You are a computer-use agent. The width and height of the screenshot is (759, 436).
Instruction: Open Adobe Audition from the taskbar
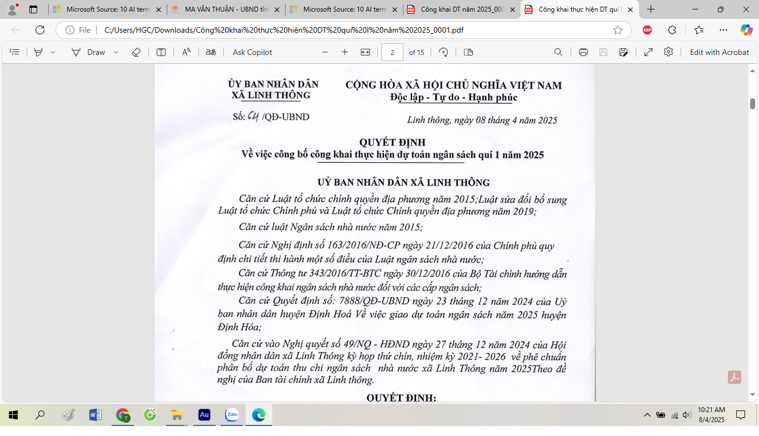point(204,415)
